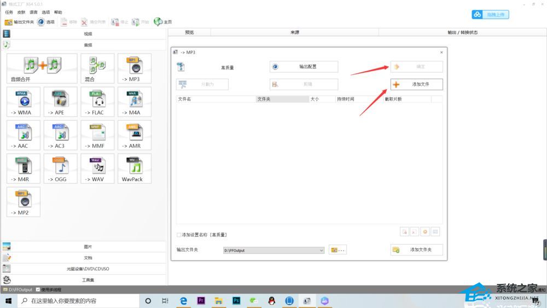Click the 输出配置 (output settings) button
The image size is (547, 308).
click(304, 67)
